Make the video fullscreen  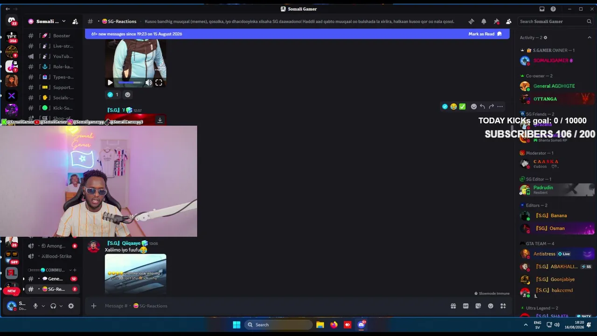(159, 83)
